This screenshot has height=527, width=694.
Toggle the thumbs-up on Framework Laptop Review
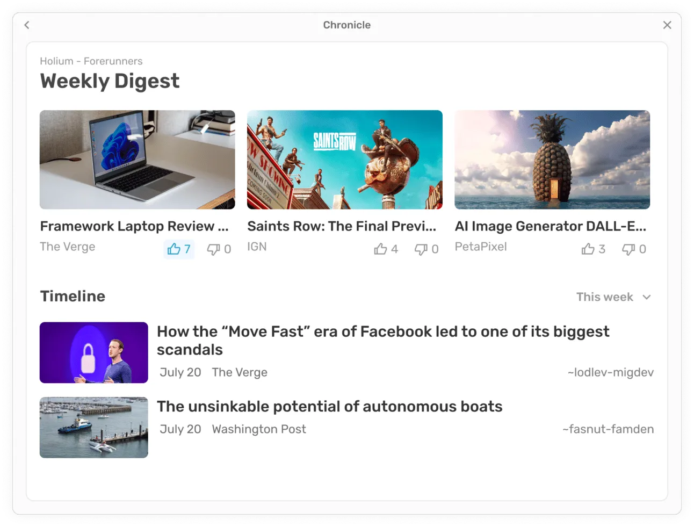pos(178,249)
